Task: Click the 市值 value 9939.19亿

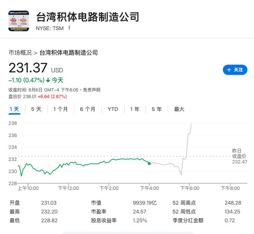Action: (x=145, y=203)
